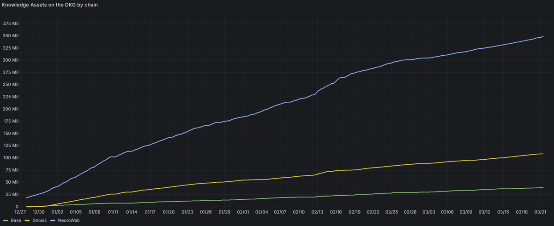Click the '01/17' date on x-axis
554x226 pixels.
pyautogui.click(x=151, y=212)
